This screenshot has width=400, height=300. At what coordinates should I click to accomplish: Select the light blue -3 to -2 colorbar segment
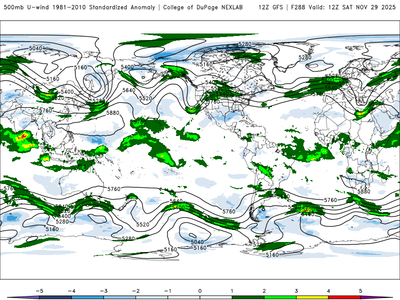click(119, 297)
